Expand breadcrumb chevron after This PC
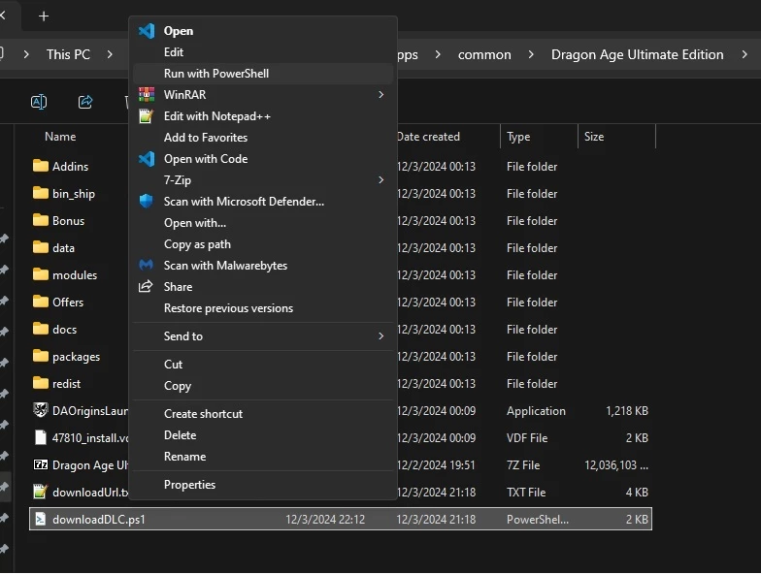This screenshot has height=574, width=761. [110, 54]
